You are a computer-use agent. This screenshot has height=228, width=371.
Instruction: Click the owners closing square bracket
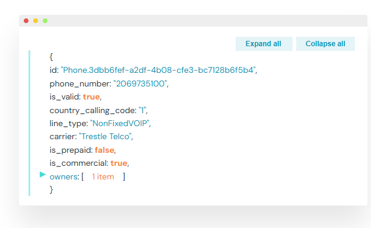point(123,176)
